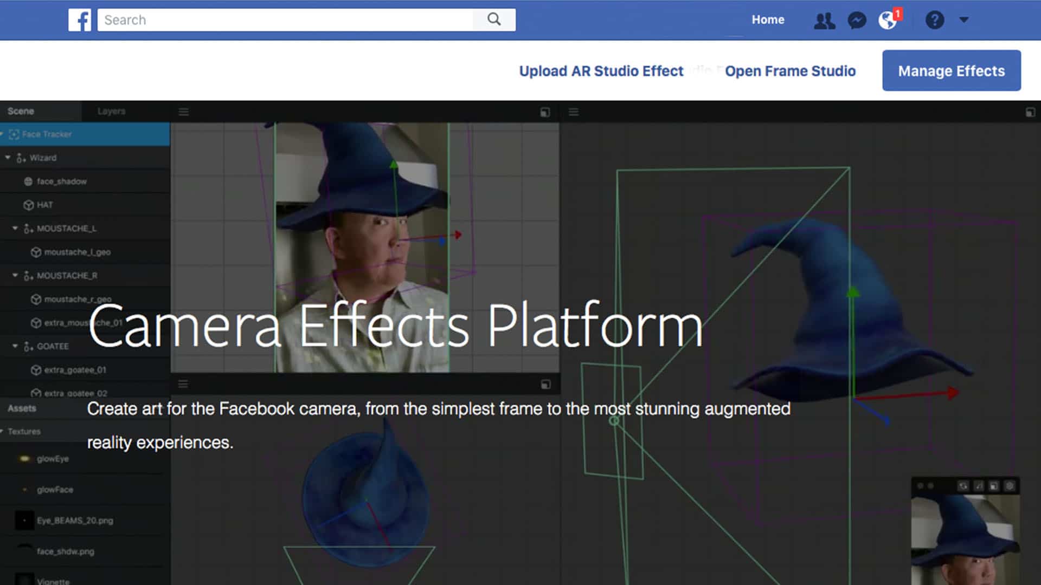Select the GOATEE item
Viewport: 1041px width, 585px height.
tap(53, 346)
